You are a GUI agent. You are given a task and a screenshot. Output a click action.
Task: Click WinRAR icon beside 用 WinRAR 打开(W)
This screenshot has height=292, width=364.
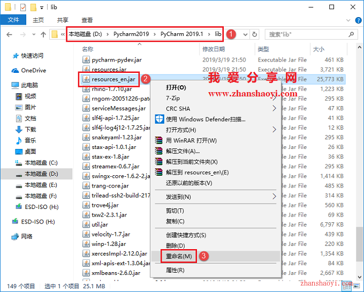click(159, 140)
